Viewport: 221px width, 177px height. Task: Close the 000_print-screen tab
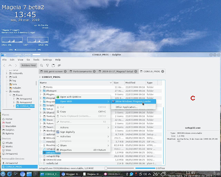65,72
